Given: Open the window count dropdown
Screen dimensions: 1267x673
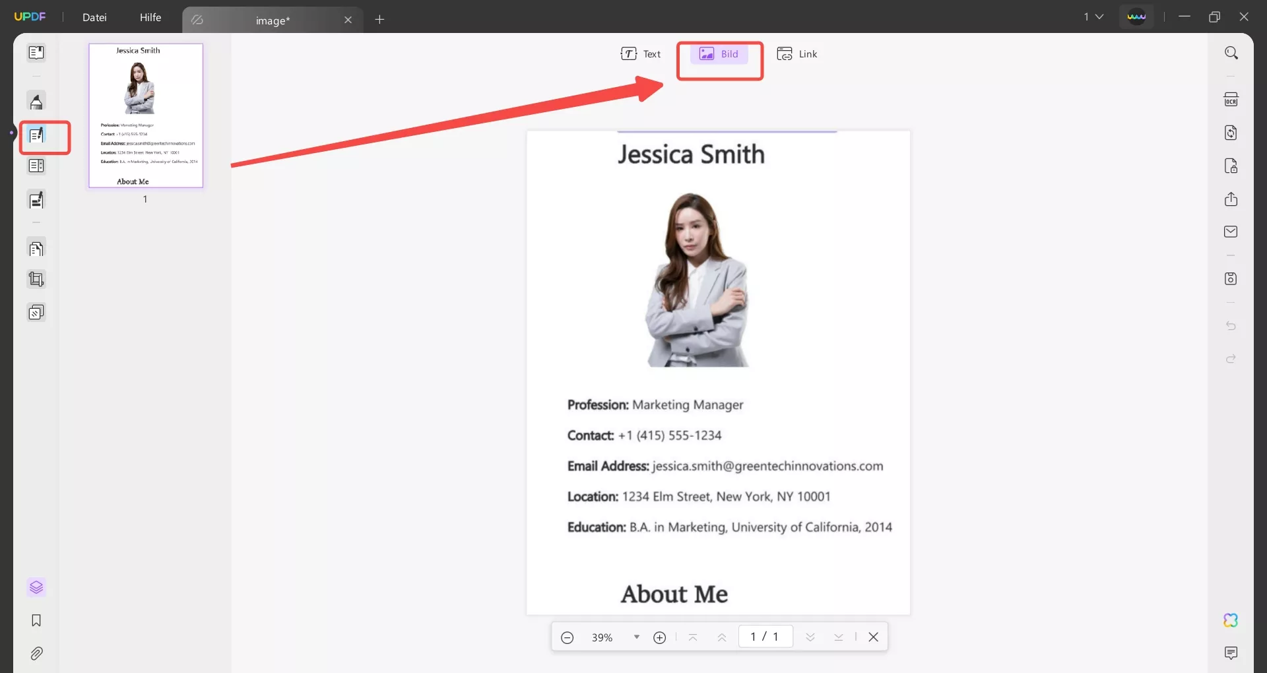Looking at the screenshot, I should (x=1093, y=16).
